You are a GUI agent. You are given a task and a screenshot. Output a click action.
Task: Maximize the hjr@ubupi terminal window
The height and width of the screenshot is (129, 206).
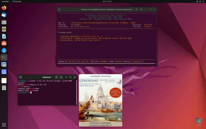coord(70,77)
